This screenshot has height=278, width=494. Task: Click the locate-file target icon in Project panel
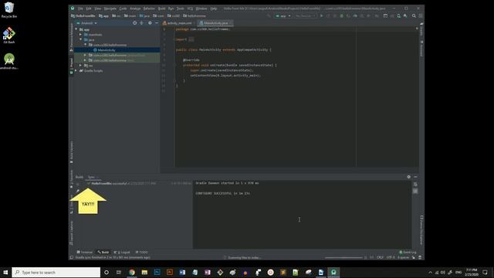coord(135,23)
